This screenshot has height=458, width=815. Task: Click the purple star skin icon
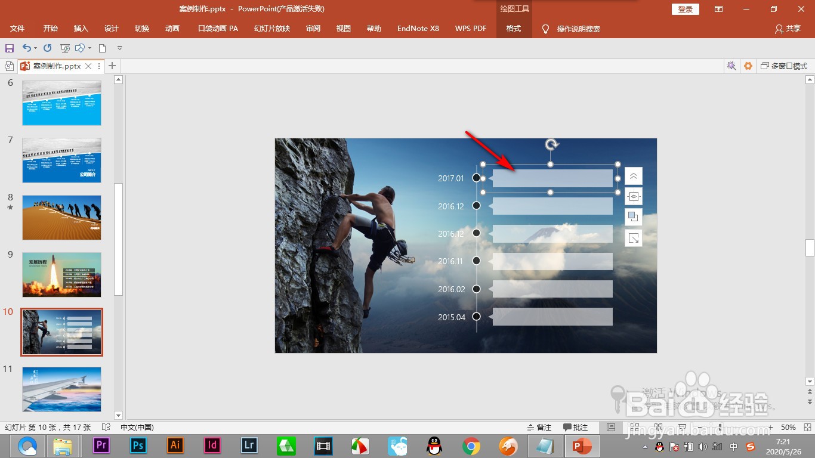pyautogui.click(x=731, y=66)
